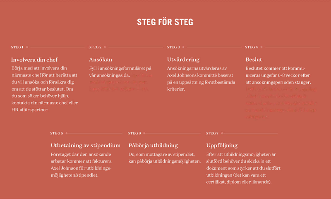Click the STEG 4 label

click(x=251, y=47)
